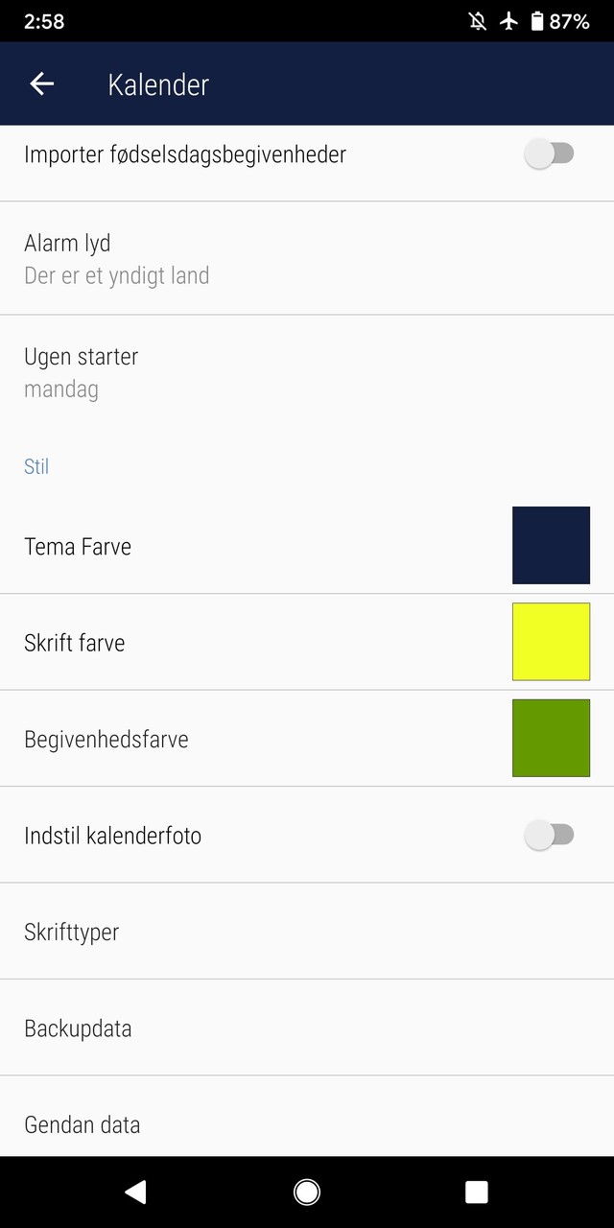Open the Kalender settings title
The height and width of the screenshot is (1228, 614).
pyautogui.click(x=158, y=83)
